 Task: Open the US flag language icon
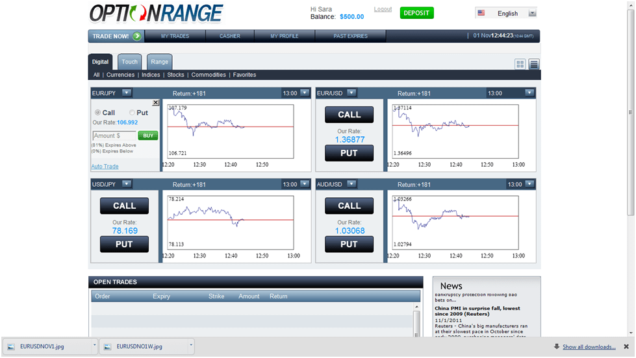pyautogui.click(x=481, y=13)
